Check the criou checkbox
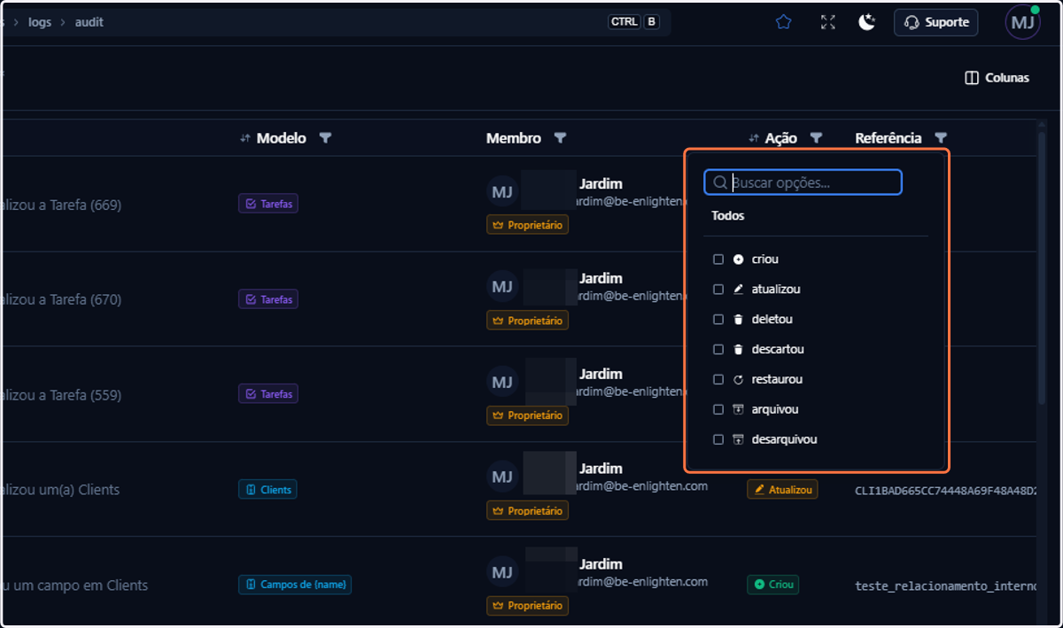 tap(718, 260)
